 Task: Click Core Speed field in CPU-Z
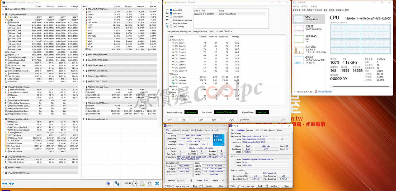[184, 166]
